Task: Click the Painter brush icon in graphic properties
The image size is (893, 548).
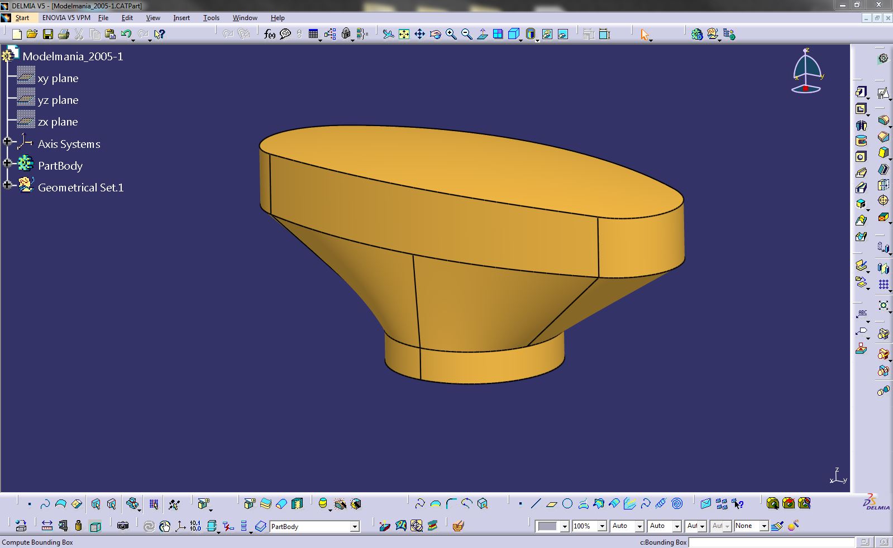Action: [777, 526]
